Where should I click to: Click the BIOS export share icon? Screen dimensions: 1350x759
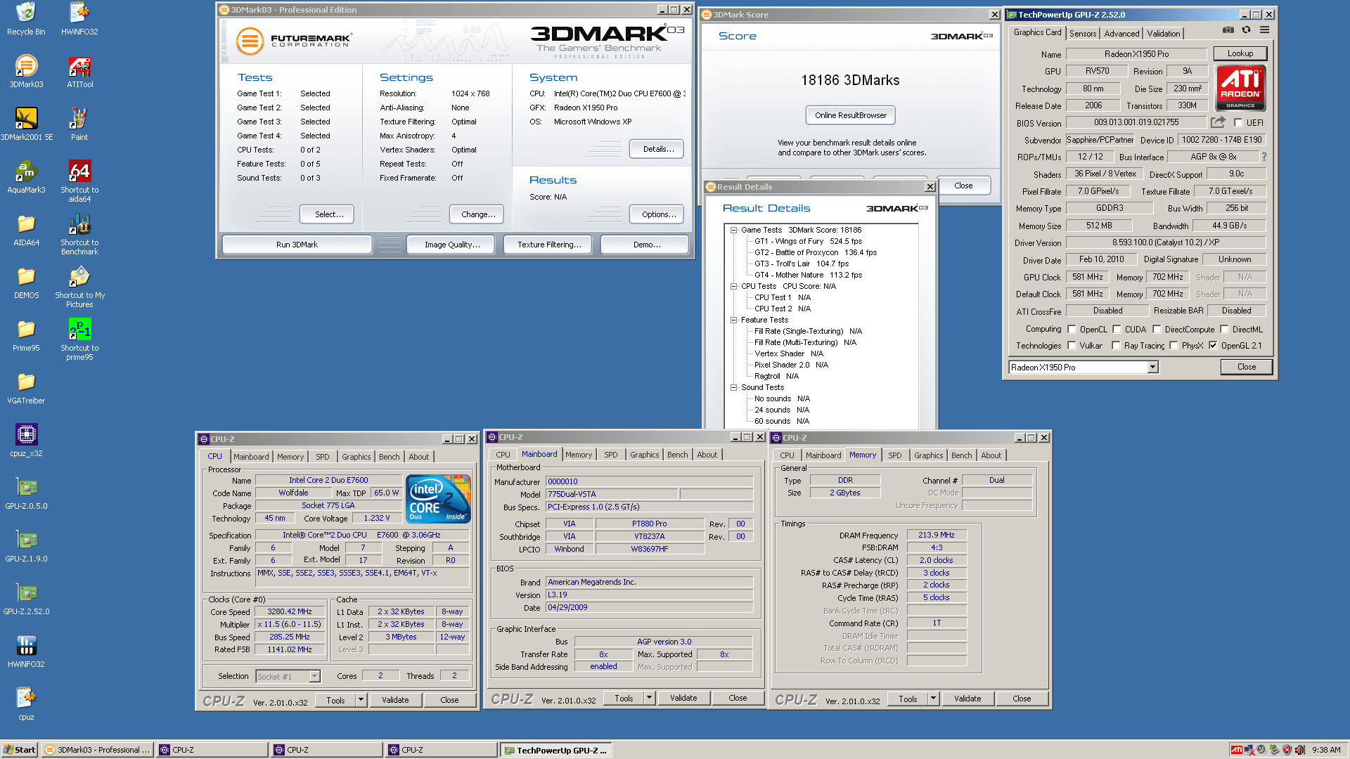[x=1218, y=122]
